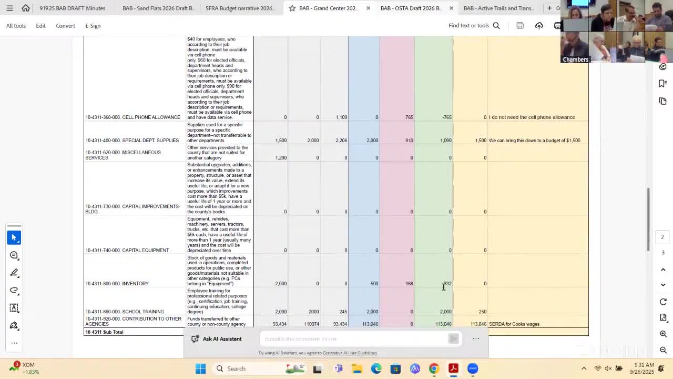Zoom in on the document
This screenshot has height=379, width=673.
coord(663,334)
